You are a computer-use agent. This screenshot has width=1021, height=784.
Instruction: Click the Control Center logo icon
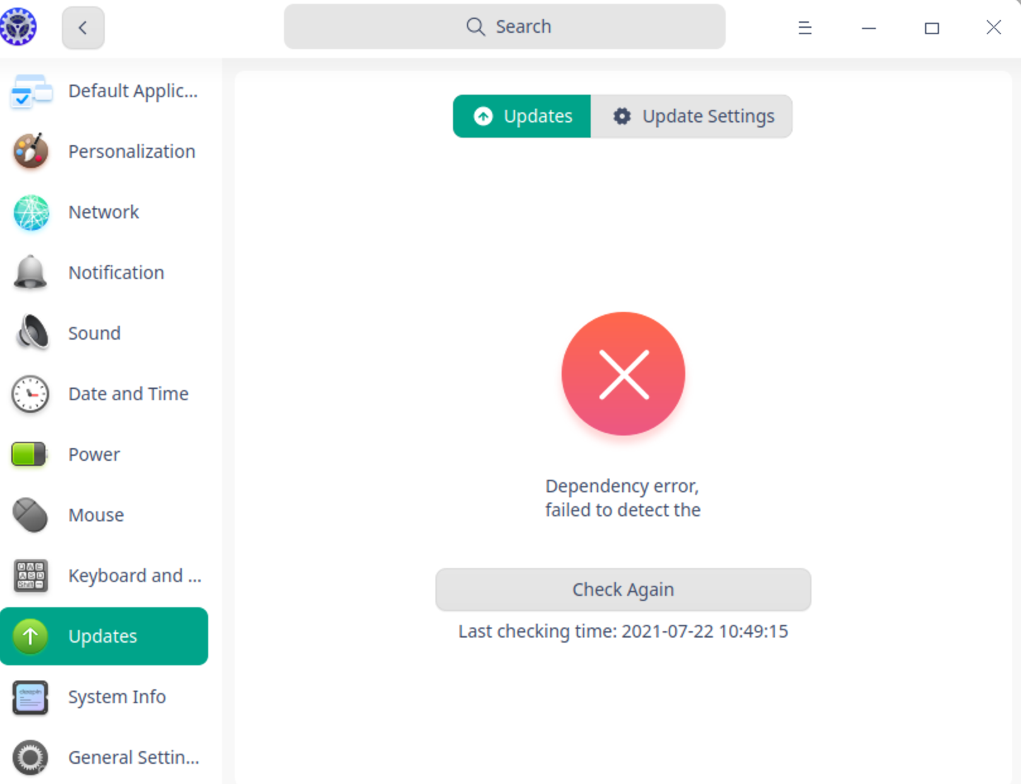click(18, 27)
